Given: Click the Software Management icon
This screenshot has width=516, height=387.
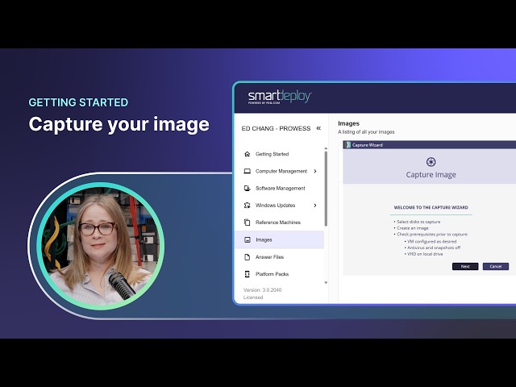Looking at the screenshot, I should pos(248,188).
